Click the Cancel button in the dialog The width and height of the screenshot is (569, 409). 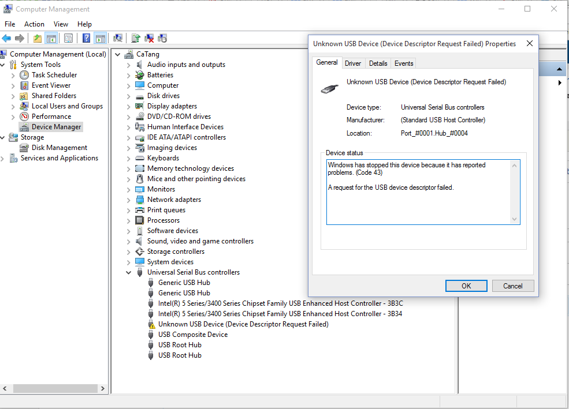[512, 286]
